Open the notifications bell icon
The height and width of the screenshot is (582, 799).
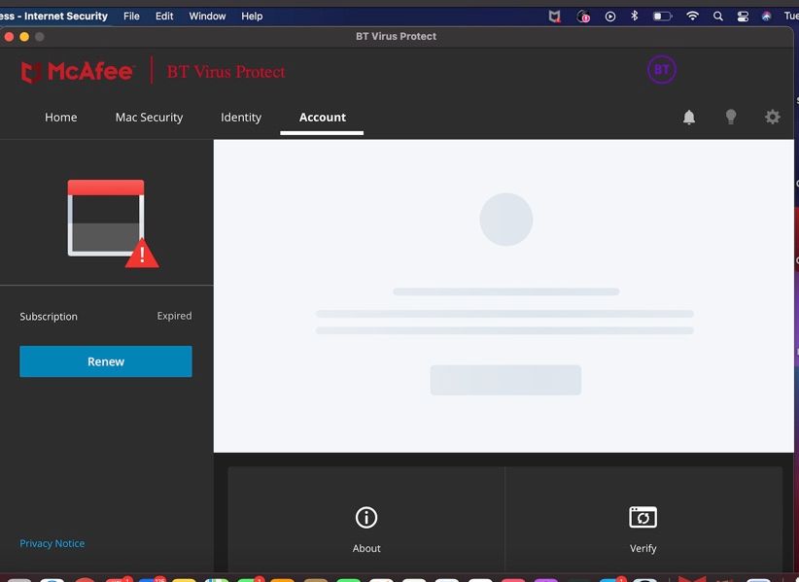click(x=688, y=118)
